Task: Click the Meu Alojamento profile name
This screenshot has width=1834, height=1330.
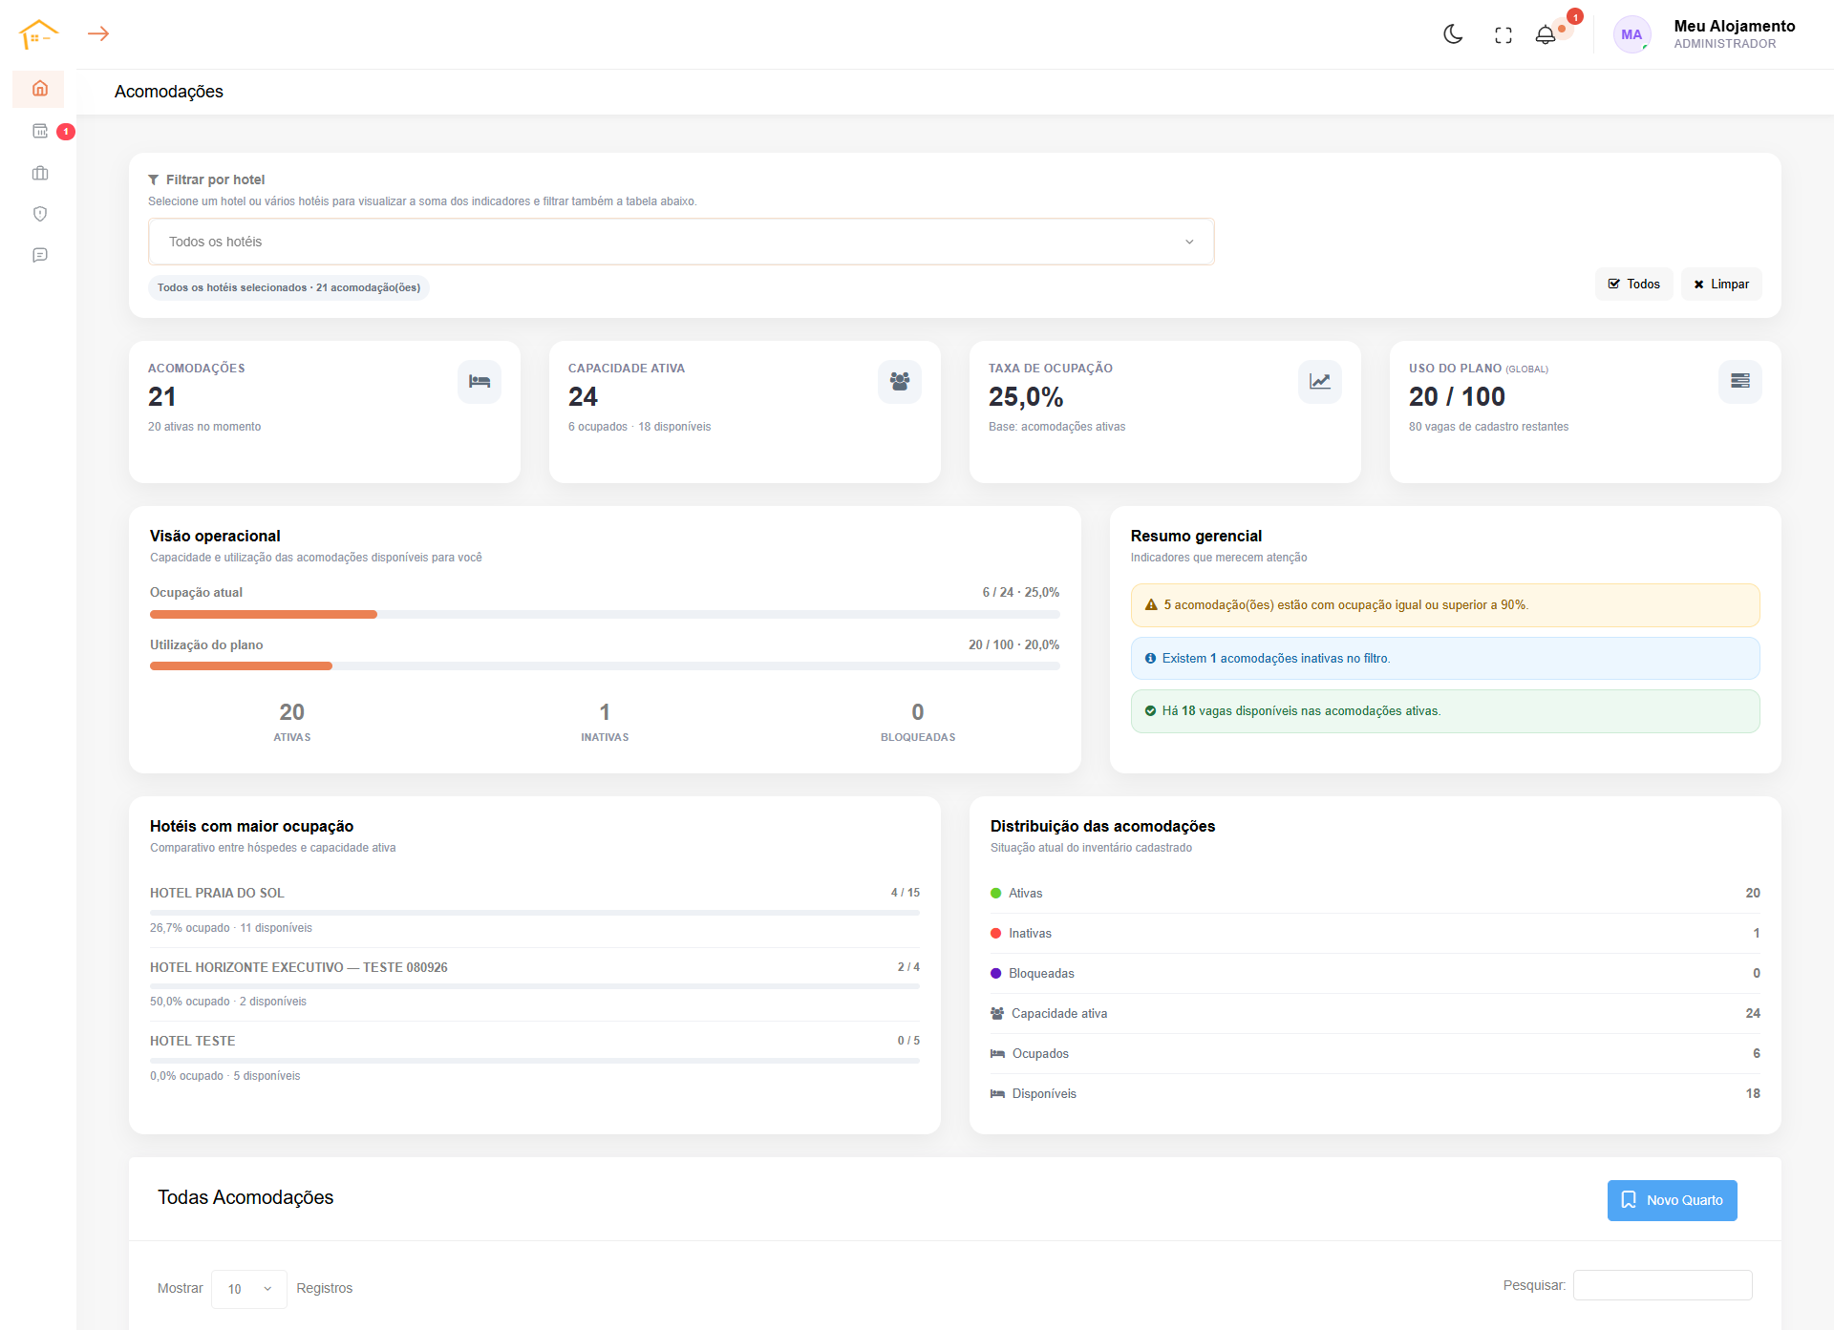Action: 1735,27
